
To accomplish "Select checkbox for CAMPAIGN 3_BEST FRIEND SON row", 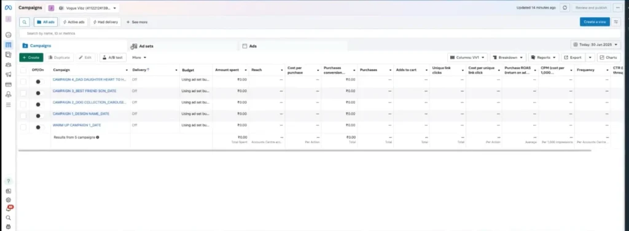I will click(23, 93).
